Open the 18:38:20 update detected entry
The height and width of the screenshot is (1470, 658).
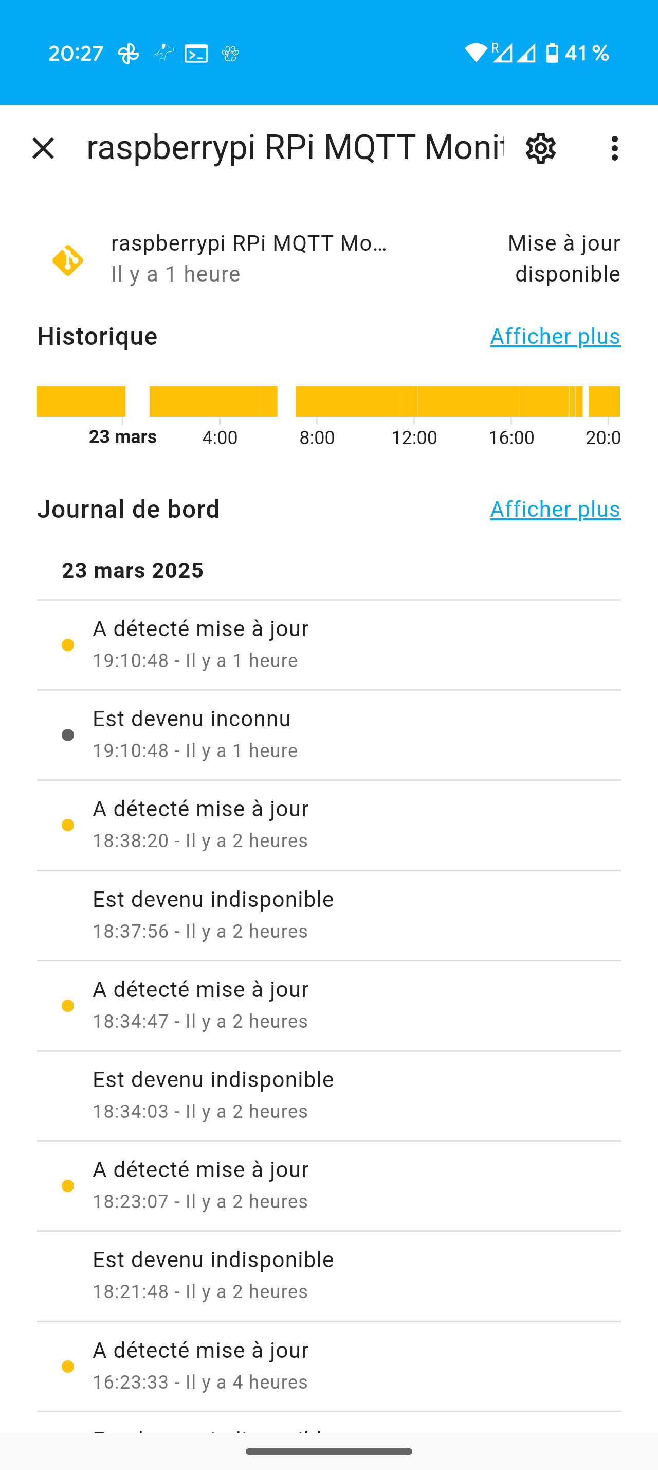click(x=200, y=824)
